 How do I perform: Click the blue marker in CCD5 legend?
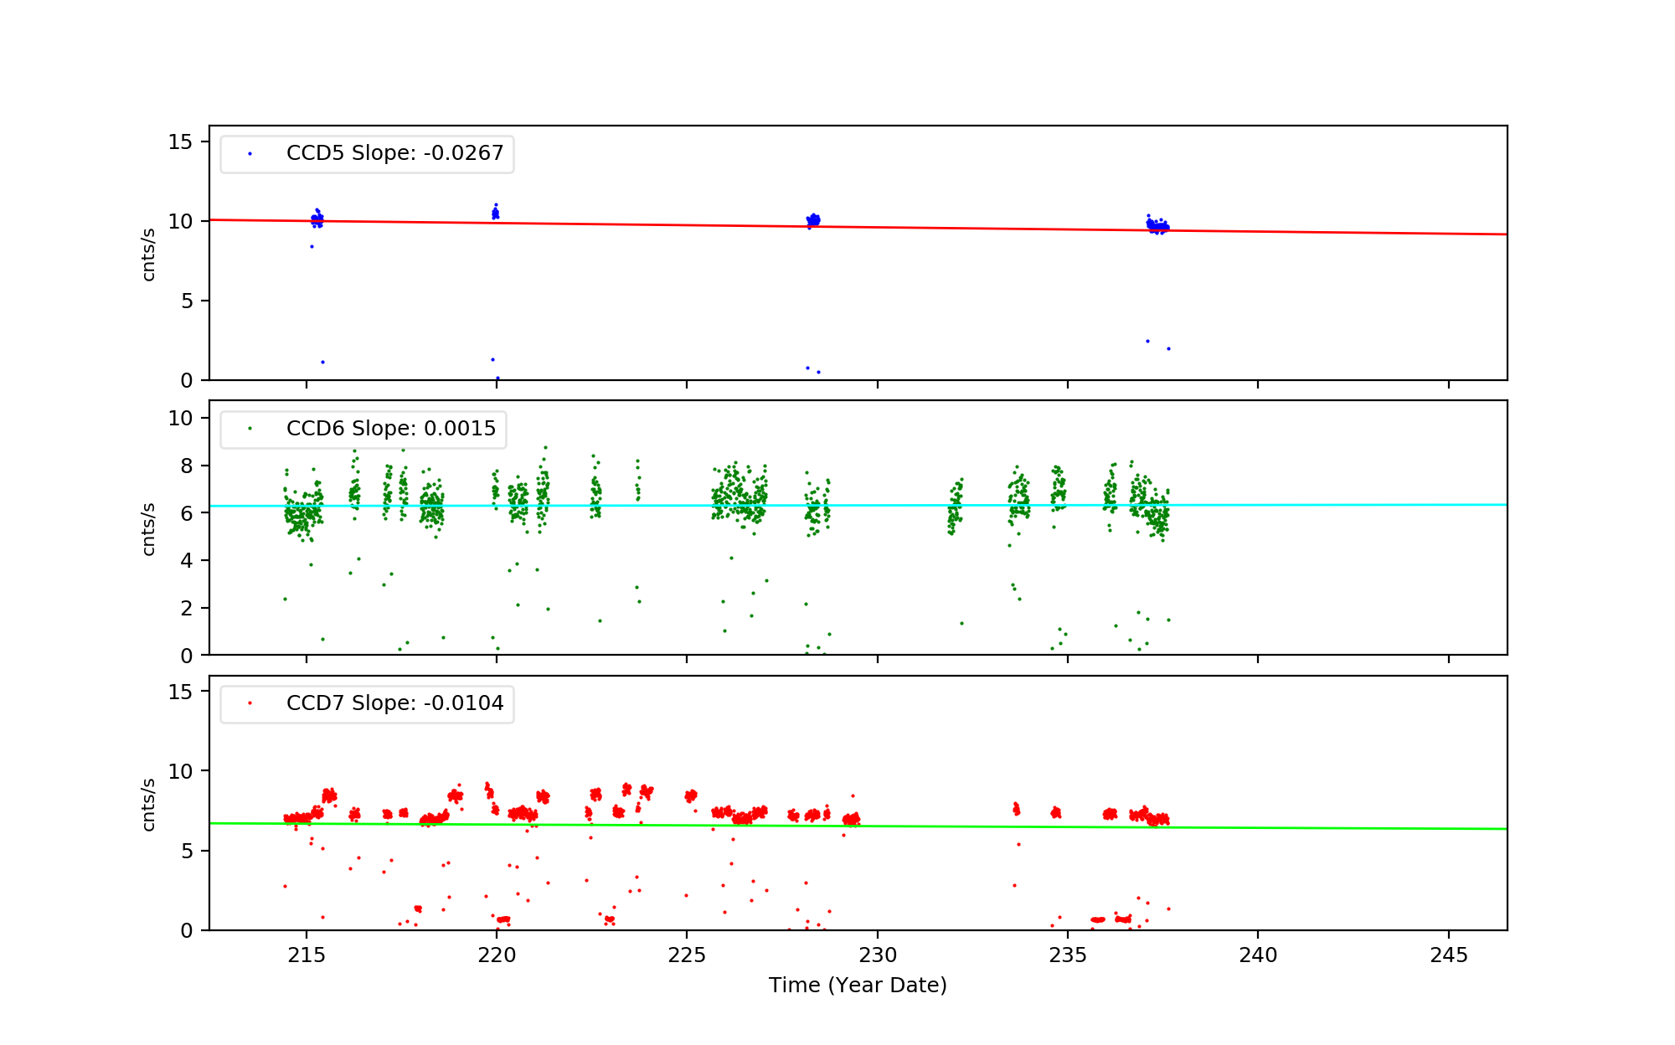pyautogui.click(x=250, y=154)
